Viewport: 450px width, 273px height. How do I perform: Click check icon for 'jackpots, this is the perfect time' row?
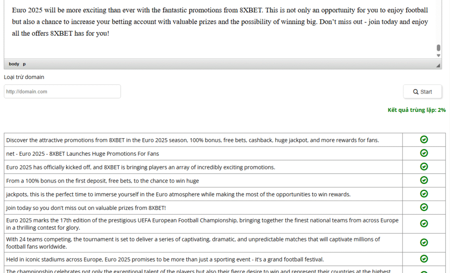pyautogui.click(x=424, y=194)
